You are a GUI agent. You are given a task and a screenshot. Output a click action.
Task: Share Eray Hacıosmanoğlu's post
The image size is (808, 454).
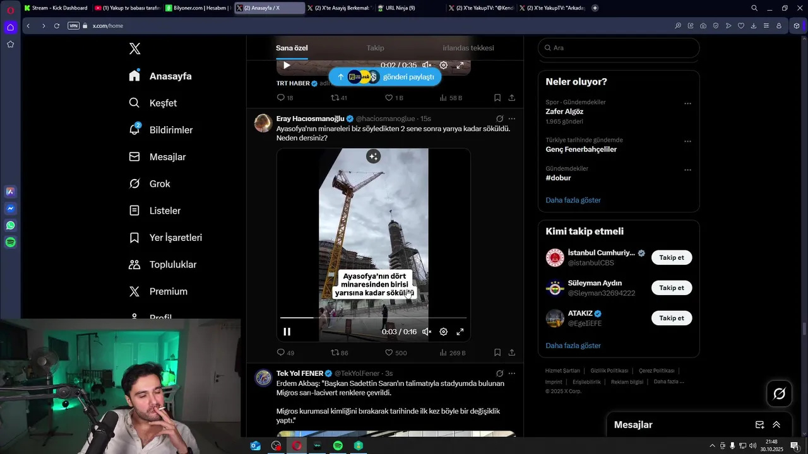tap(512, 352)
